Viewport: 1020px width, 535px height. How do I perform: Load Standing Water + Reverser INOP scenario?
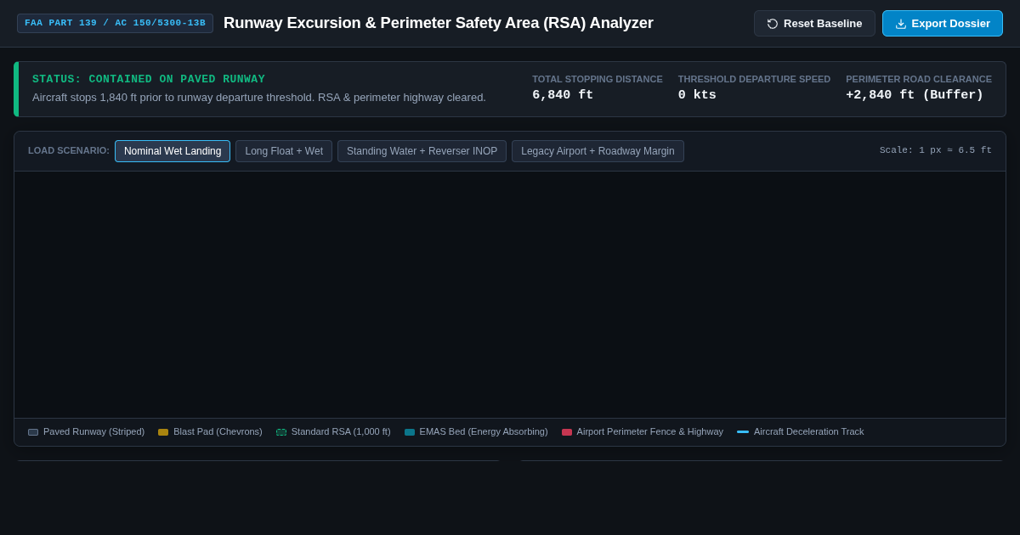pos(422,151)
